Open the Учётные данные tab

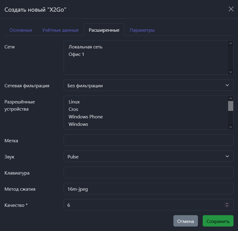[x=60, y=30]
